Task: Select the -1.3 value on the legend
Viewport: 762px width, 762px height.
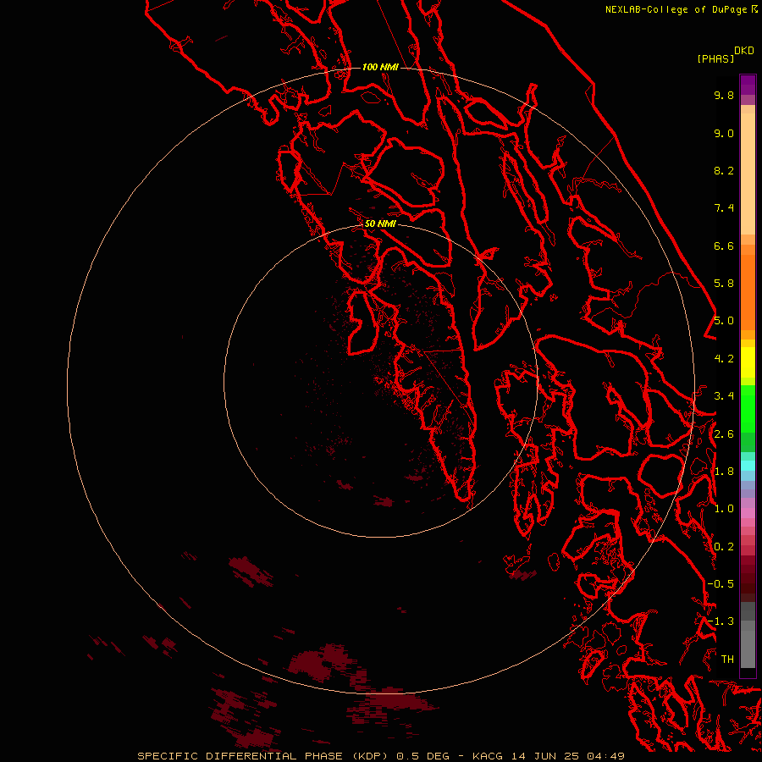Action: [x=721, y=621]
